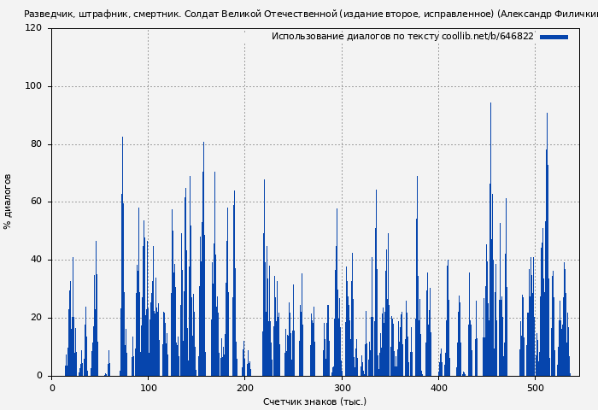Click the tallest bar peak near 94 percent
598x410 pixels.
(490, 104)
